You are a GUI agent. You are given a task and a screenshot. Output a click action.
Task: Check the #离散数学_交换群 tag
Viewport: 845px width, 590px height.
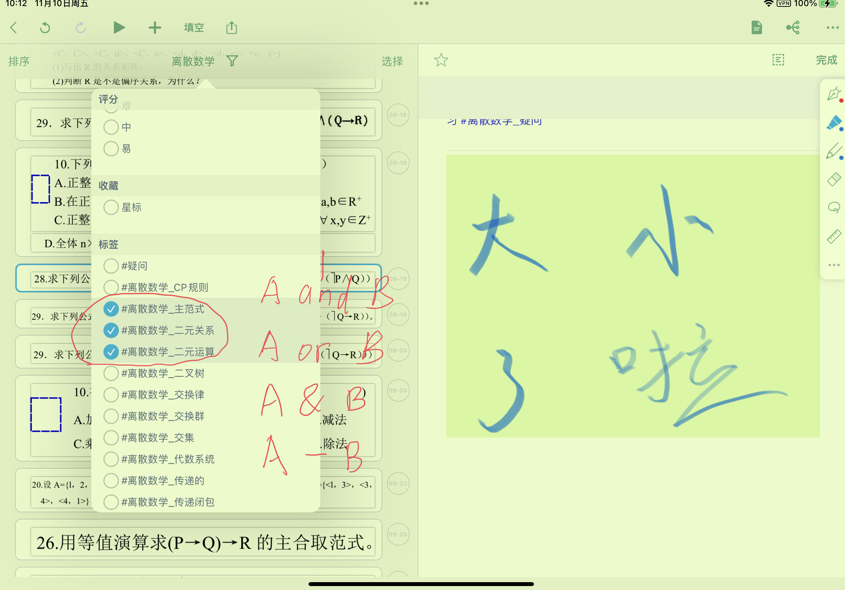pyautogui.click(x=111, y=416)
